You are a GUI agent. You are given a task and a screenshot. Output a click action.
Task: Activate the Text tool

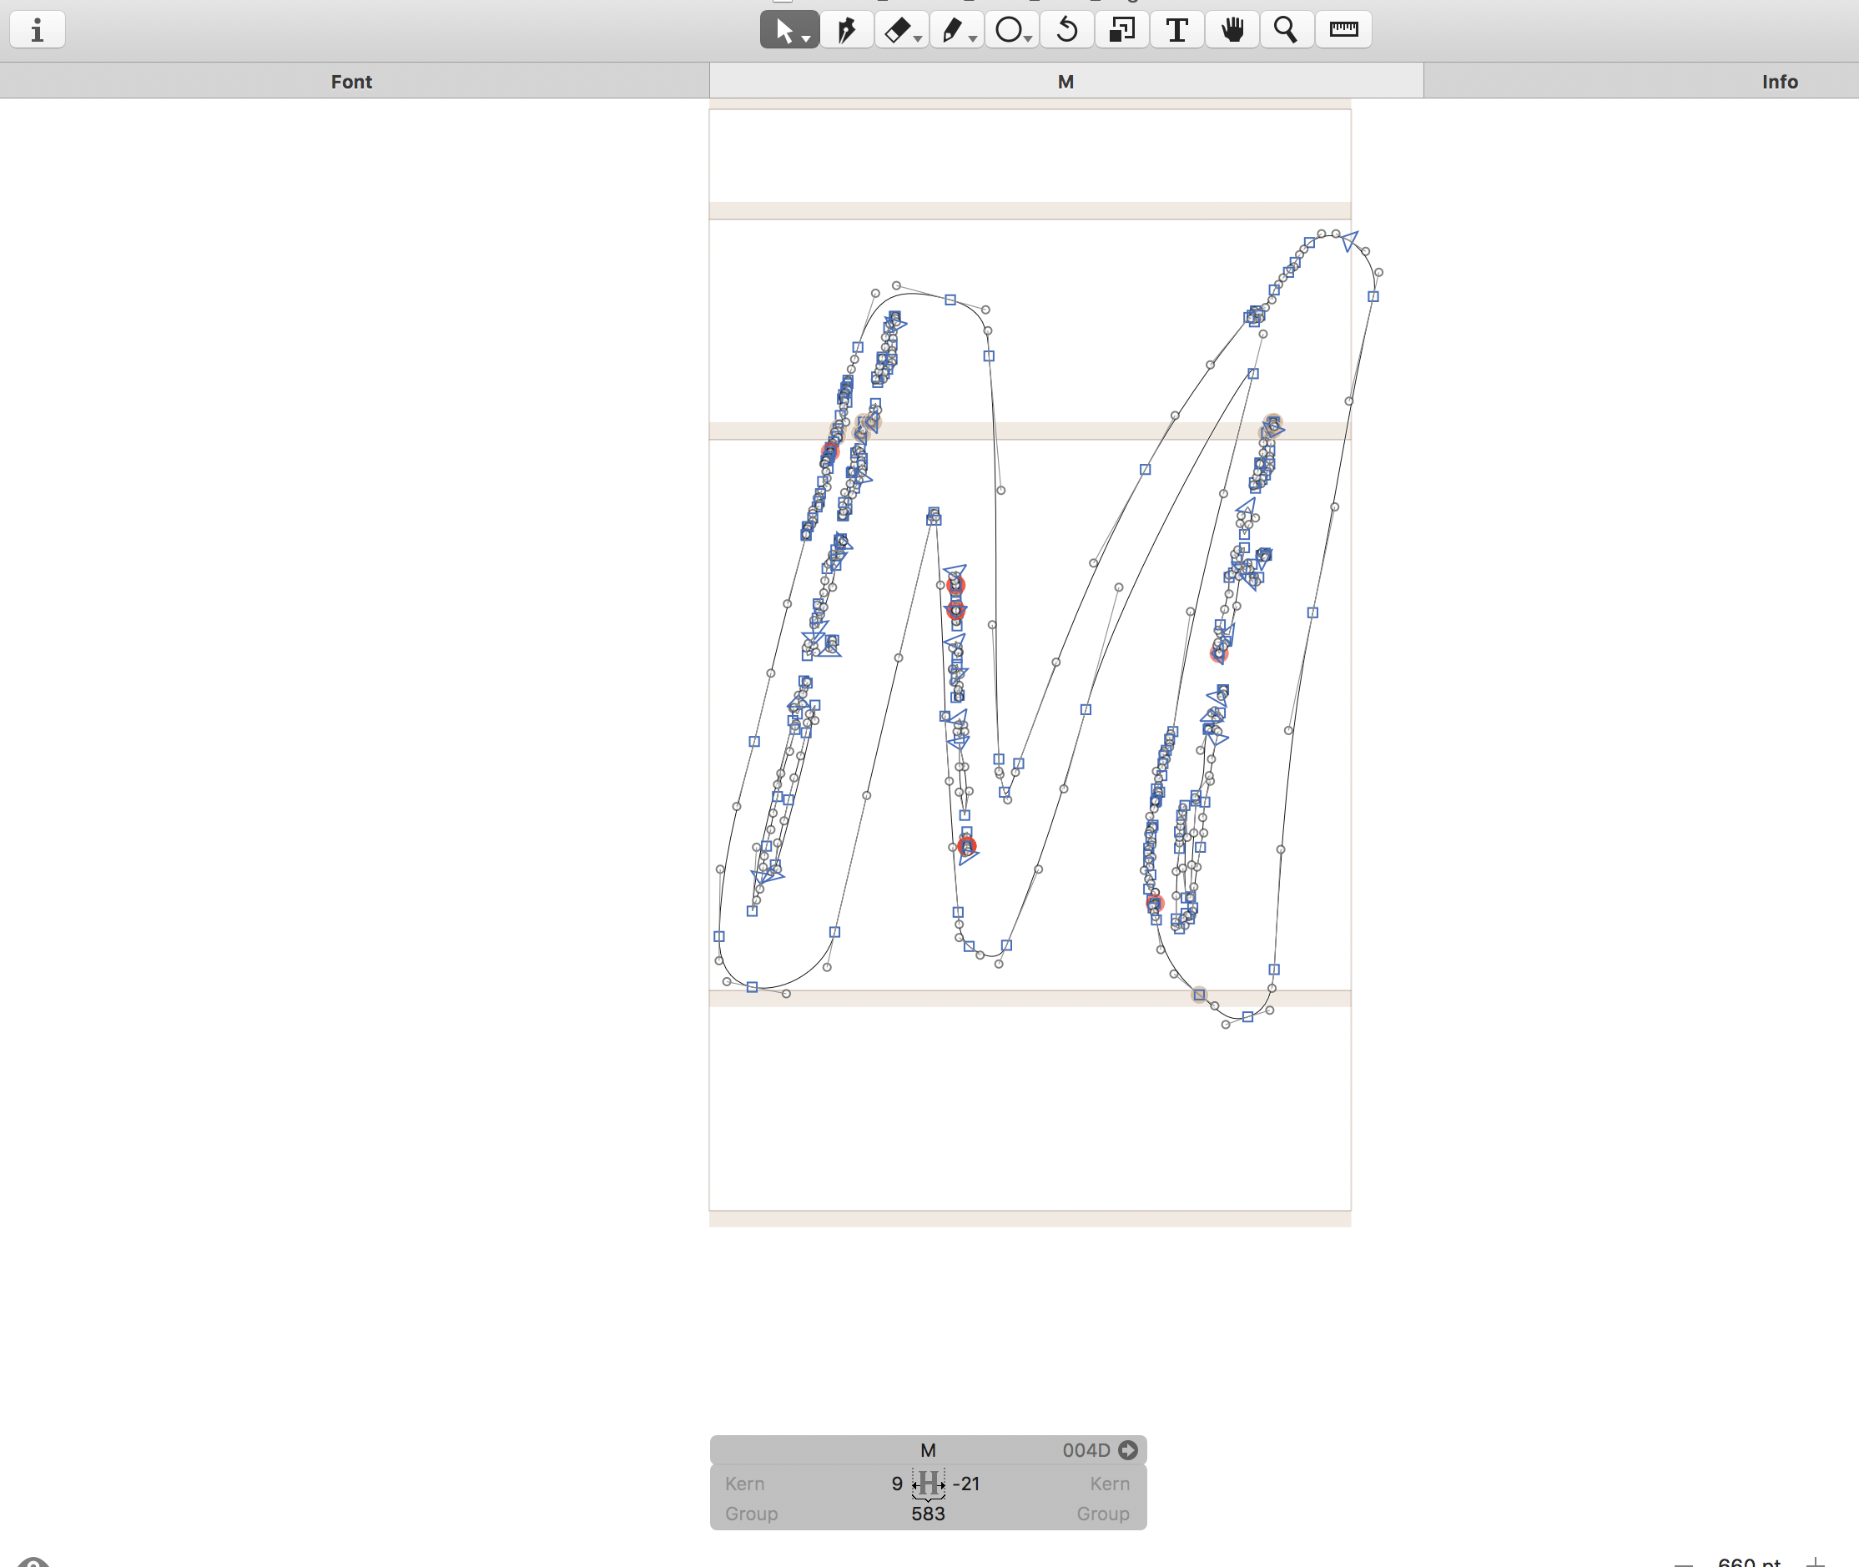point(1176,30)
